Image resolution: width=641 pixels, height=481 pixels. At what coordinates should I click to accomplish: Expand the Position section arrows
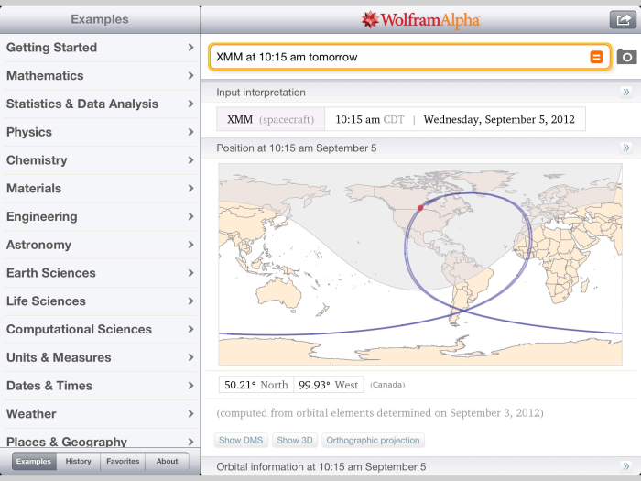click(x=625, y=148)
